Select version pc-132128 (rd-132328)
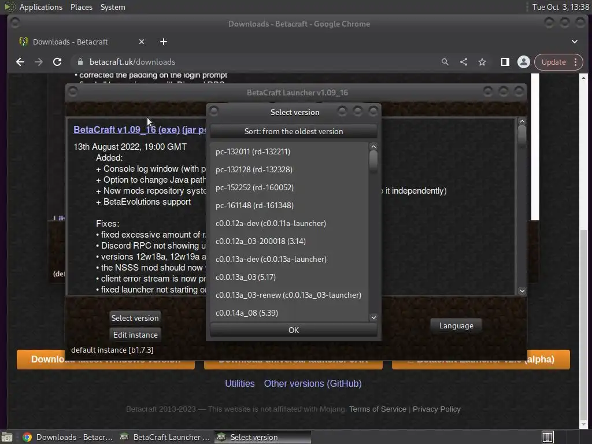Image resolution: width=592 pixels, height=444 pixels. tap(288, 169)
